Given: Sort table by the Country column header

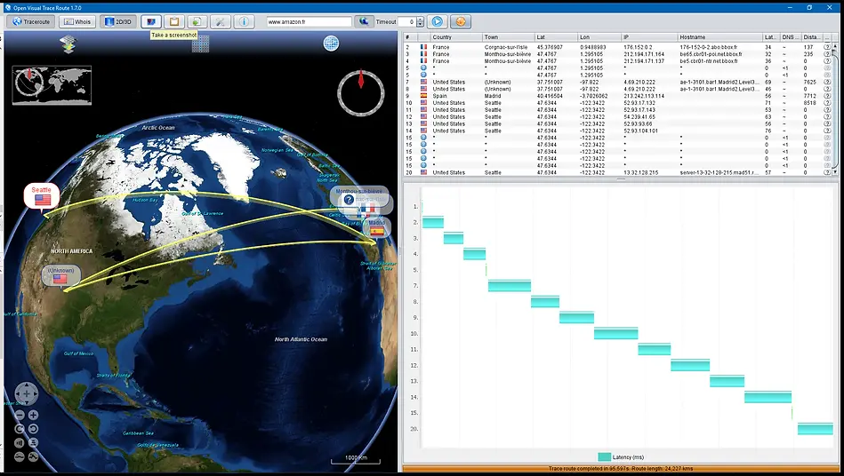Looking at the screenshot, I should (456, 37).
